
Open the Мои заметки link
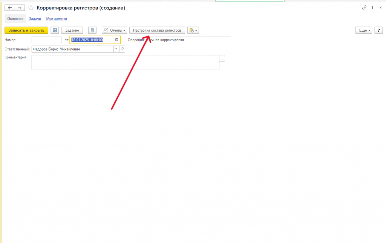coord(57,19)
